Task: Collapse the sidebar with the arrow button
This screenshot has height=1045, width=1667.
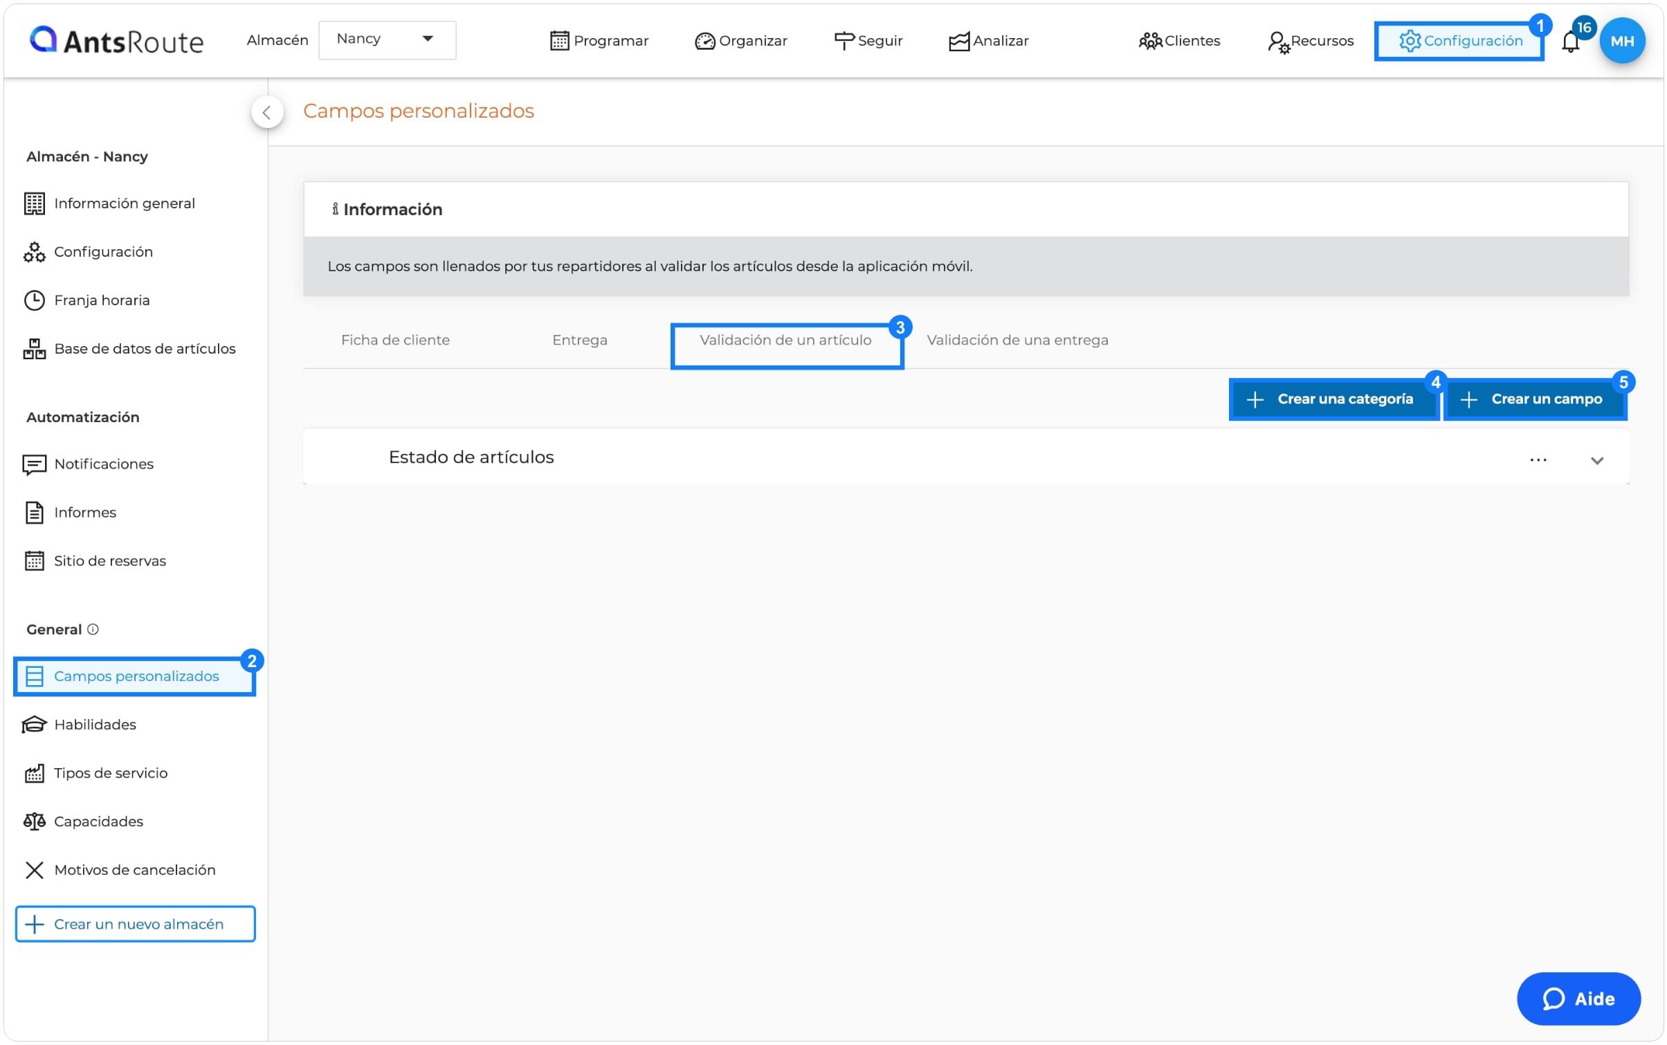Action: pyautogui.click(x=266, y=112)
